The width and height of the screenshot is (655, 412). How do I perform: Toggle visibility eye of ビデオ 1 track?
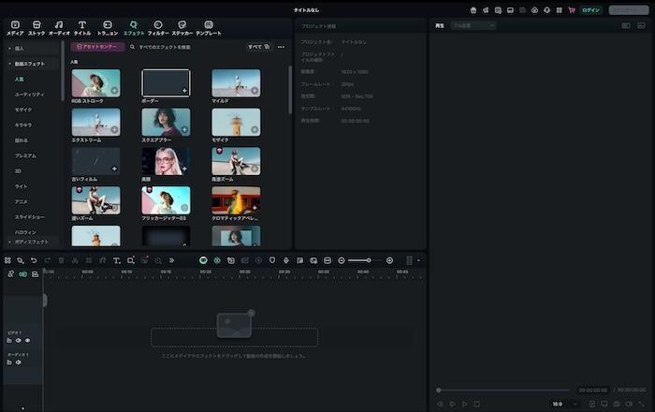(x=27, y=340)
